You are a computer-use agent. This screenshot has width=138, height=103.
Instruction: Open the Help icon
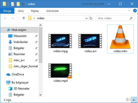(135, 11)
